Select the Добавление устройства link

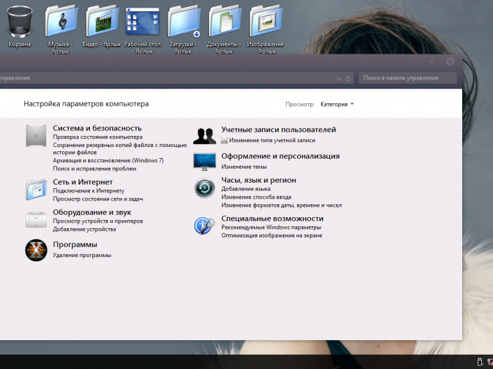(84, 229)
